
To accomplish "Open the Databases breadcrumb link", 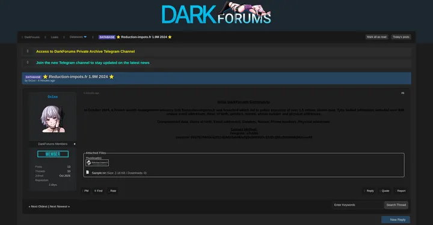I will [x=76, y=37].
